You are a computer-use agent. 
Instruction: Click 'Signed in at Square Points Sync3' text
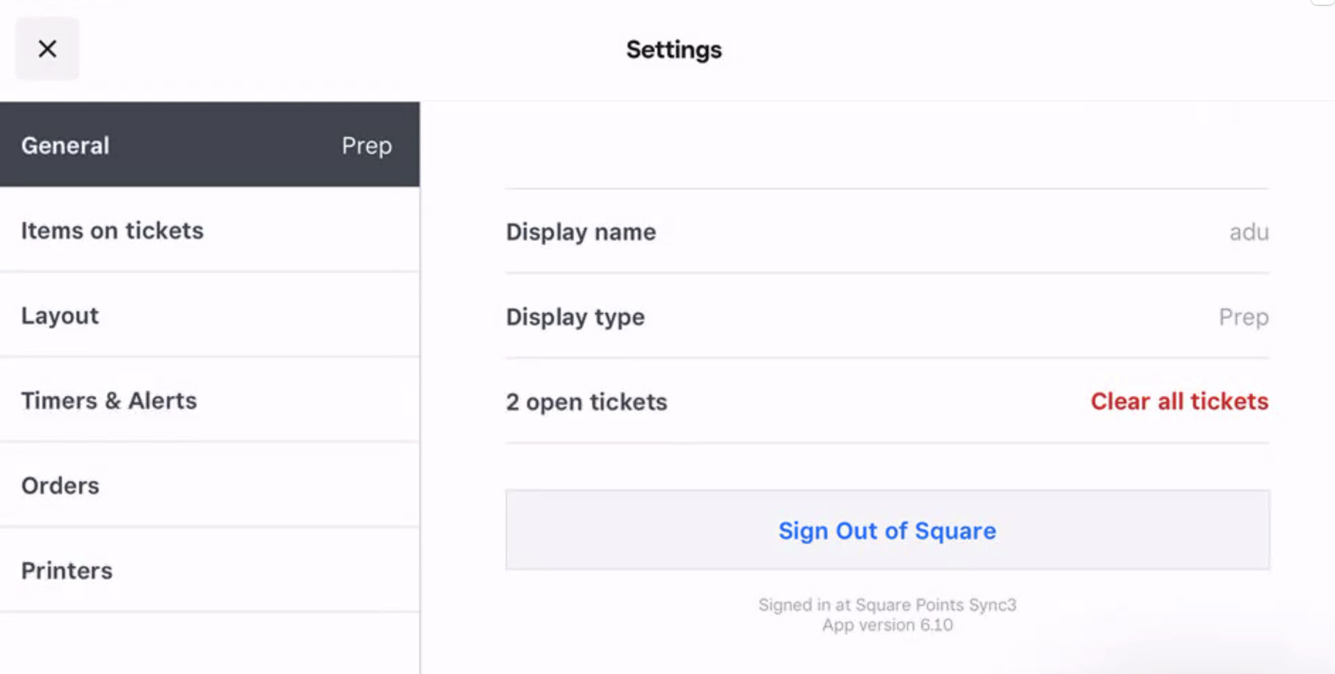[x=887, y=604]
